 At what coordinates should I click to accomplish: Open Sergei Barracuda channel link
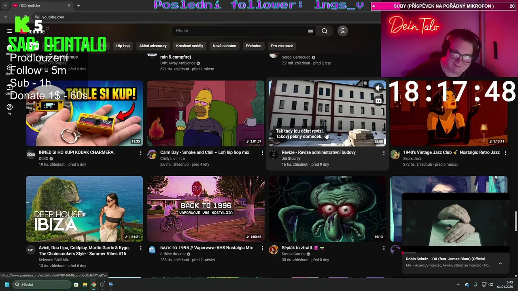[x=296, y=57]
